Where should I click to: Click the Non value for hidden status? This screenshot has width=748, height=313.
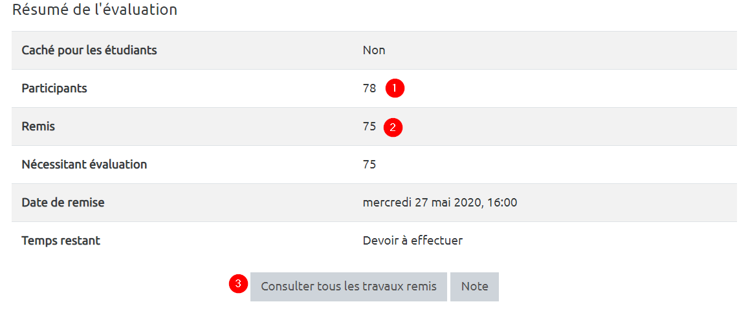click(374, 50)
